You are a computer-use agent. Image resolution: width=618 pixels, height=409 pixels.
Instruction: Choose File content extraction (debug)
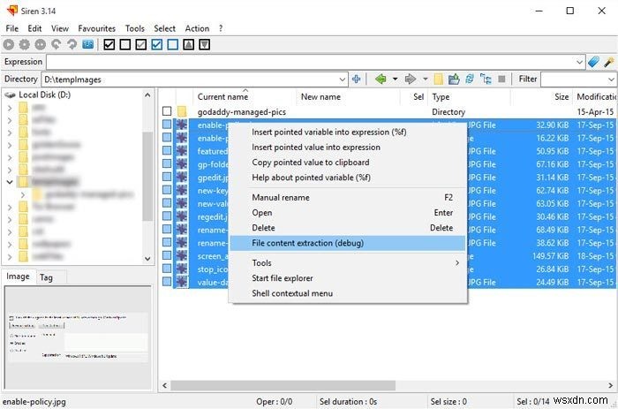tap(347, 243)
